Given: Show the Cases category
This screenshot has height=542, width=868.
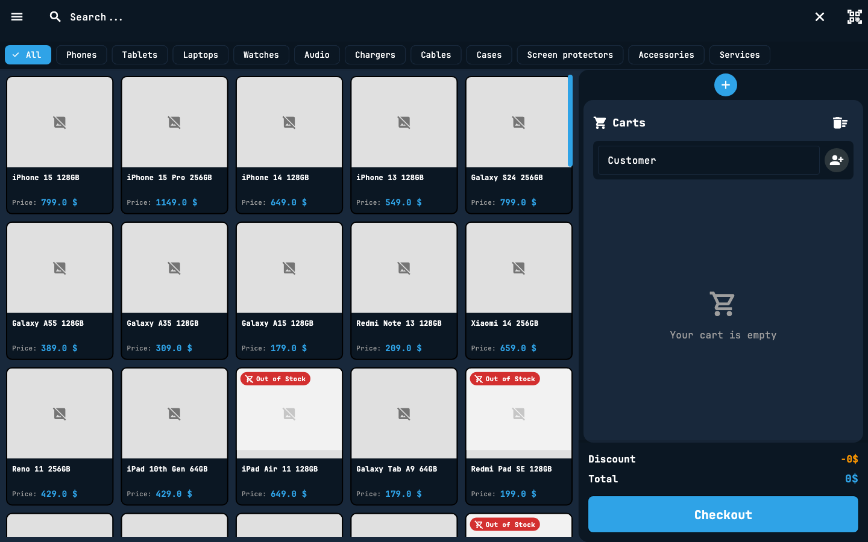Looking at the screenshot, I should click(x=489, y=55).
